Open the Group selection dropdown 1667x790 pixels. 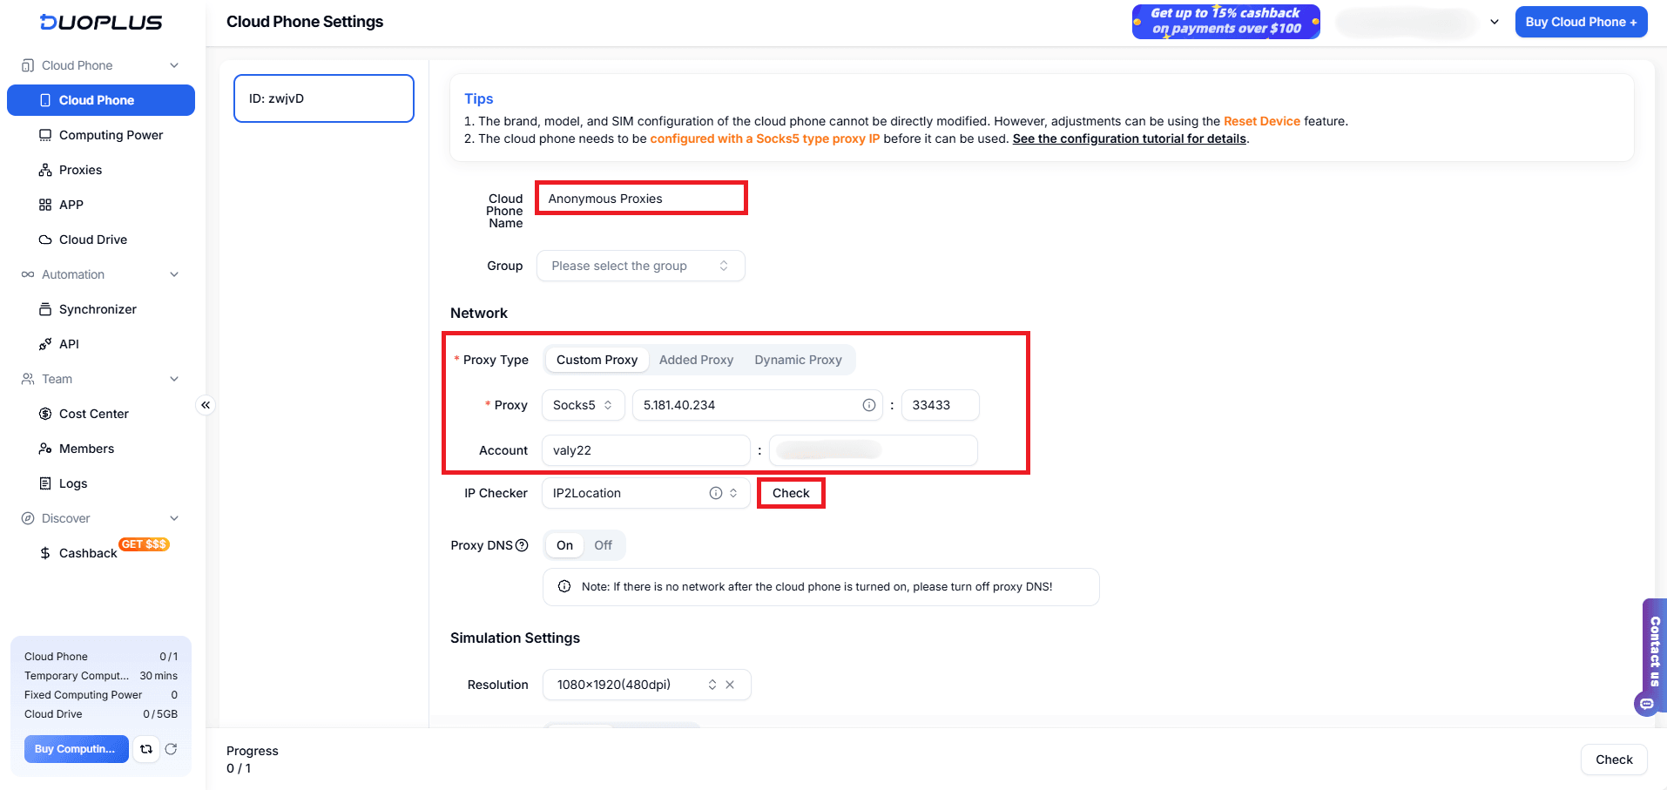(640, 265)
